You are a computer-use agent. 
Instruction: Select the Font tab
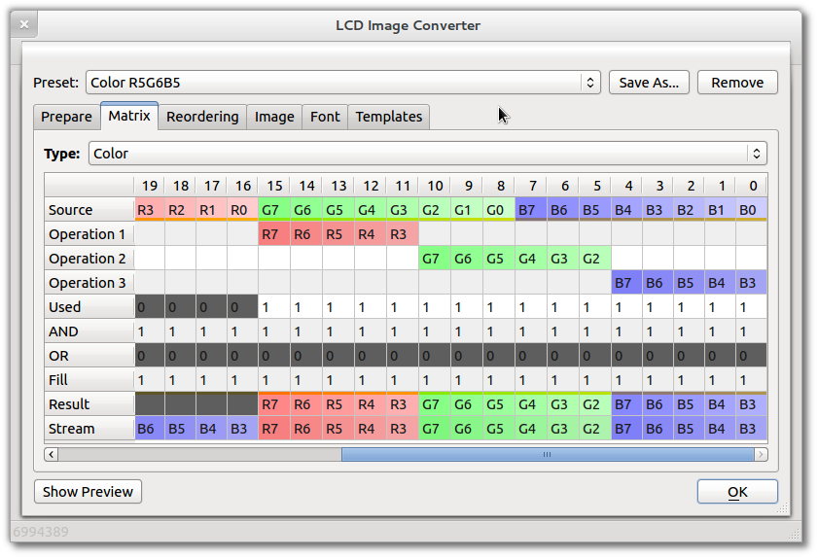(325, 117)
